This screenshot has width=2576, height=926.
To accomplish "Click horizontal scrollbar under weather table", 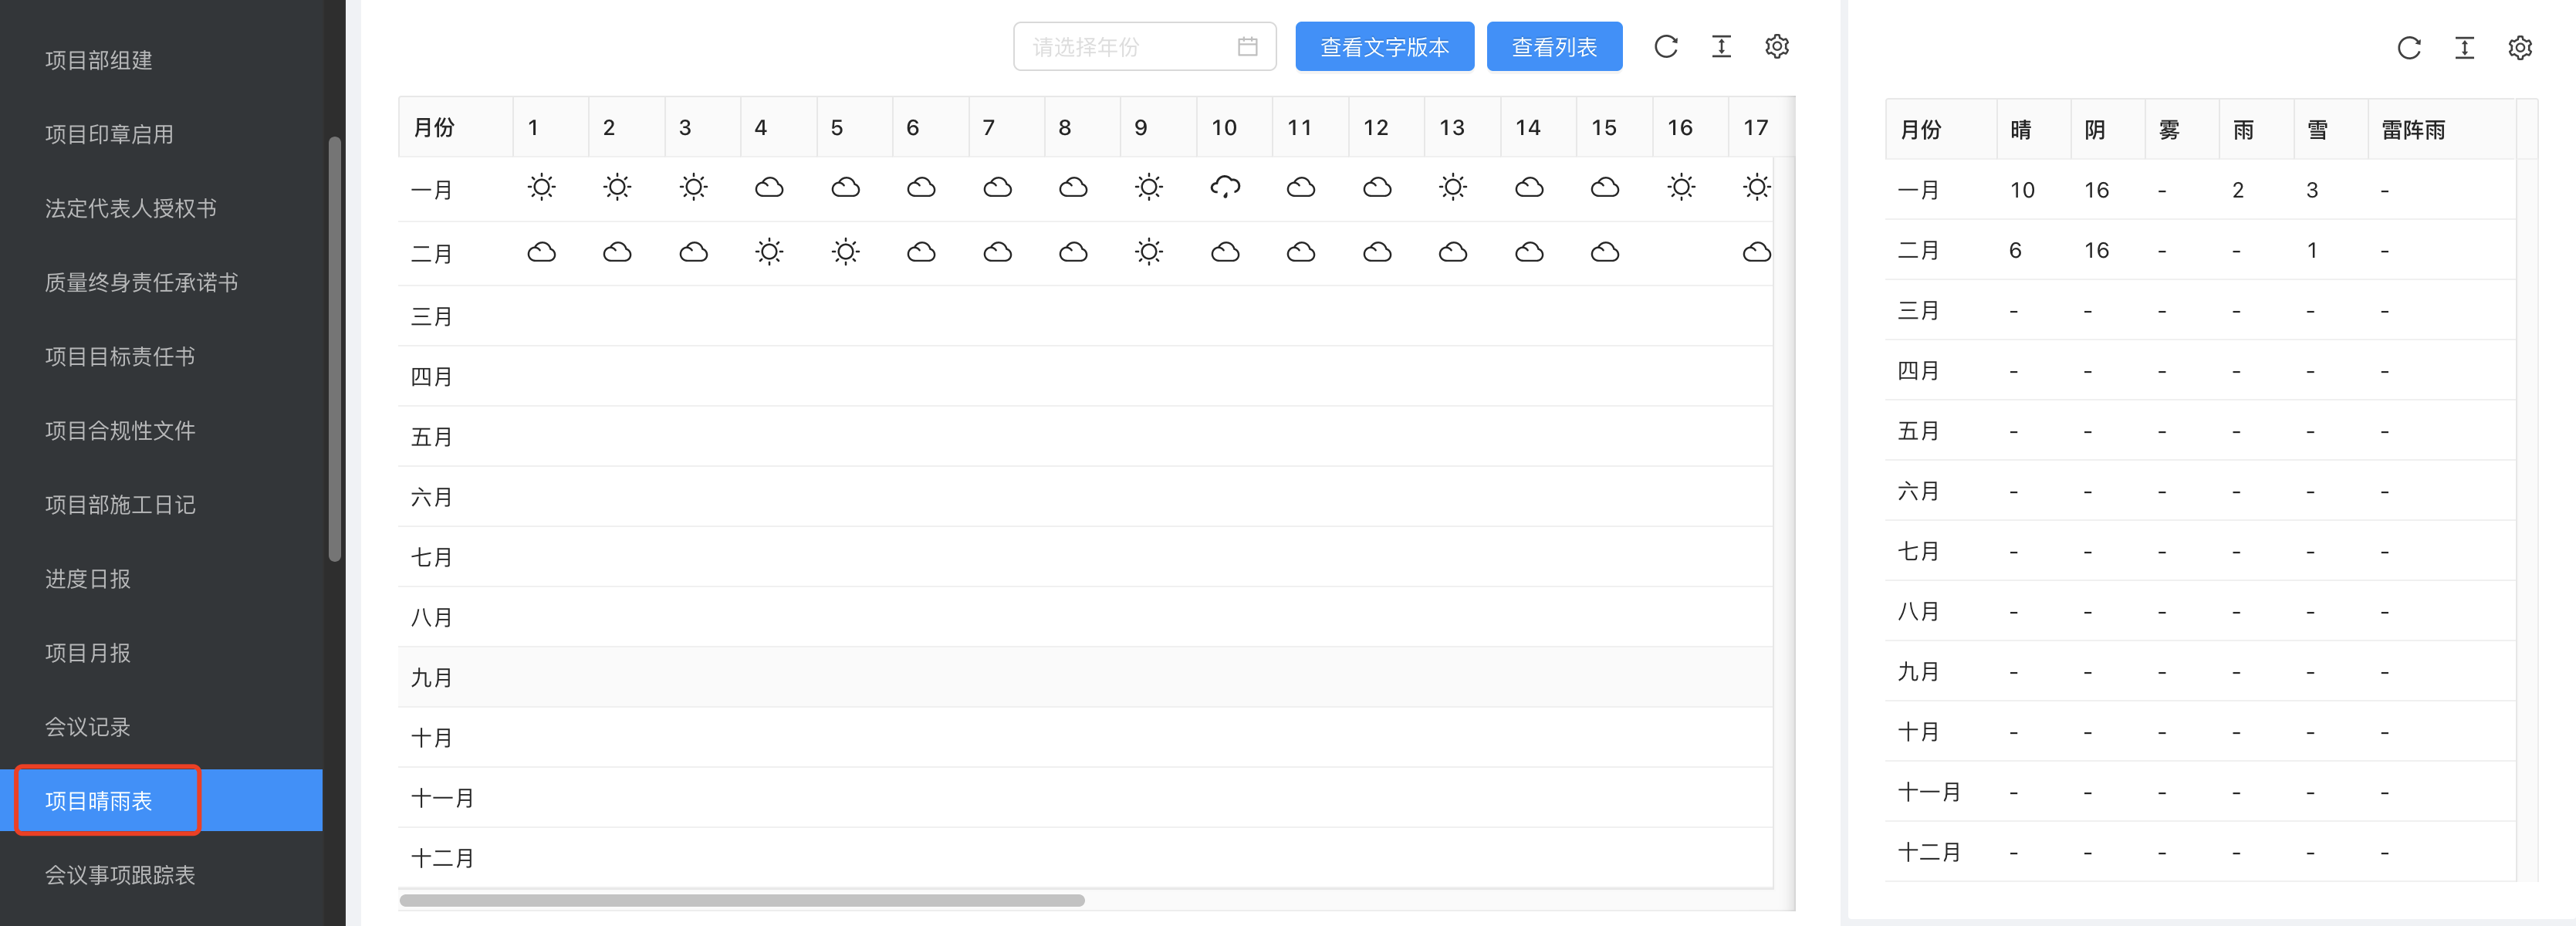I will (742, 900).
